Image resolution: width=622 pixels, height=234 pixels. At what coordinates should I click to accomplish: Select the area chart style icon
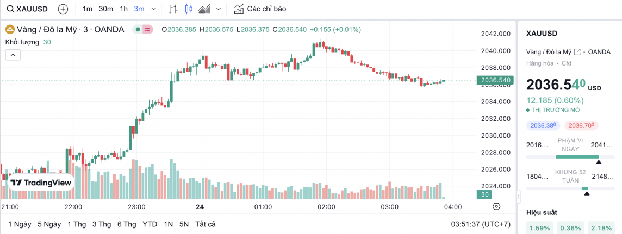point(204,9)
